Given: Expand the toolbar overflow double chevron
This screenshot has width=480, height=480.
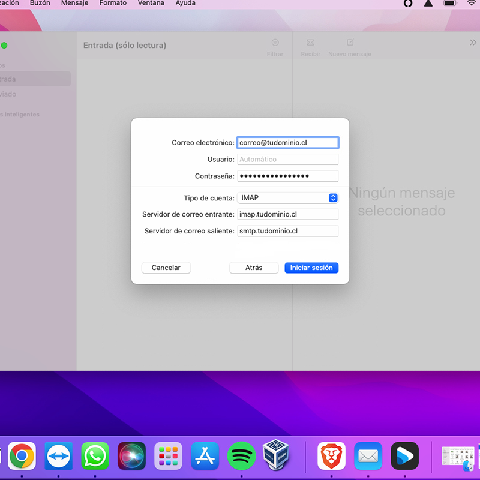Looking at the screenshot, I should pos(472,43).
